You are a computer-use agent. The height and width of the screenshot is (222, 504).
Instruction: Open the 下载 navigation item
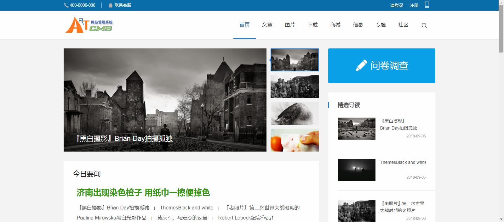coord(313,25)
